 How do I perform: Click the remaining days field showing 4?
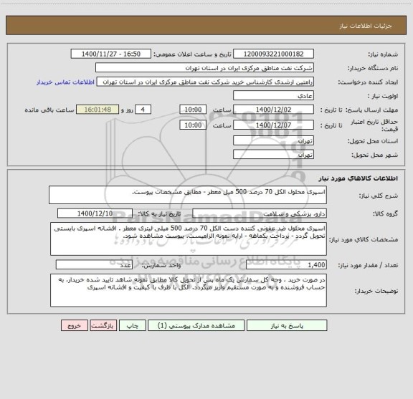143,110
